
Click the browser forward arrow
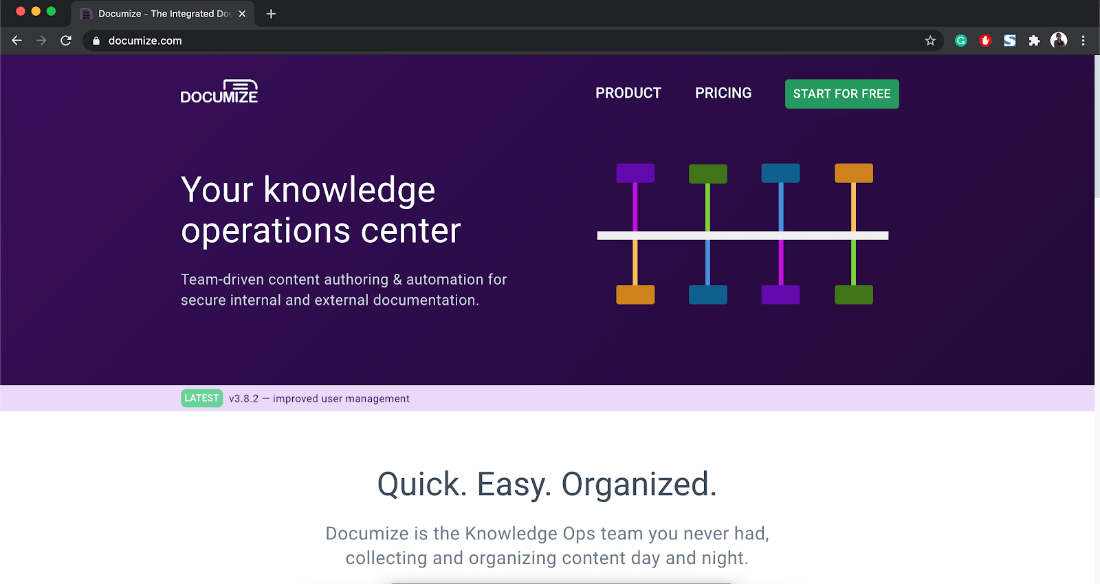pyautogui.click(x=41, y=41)
